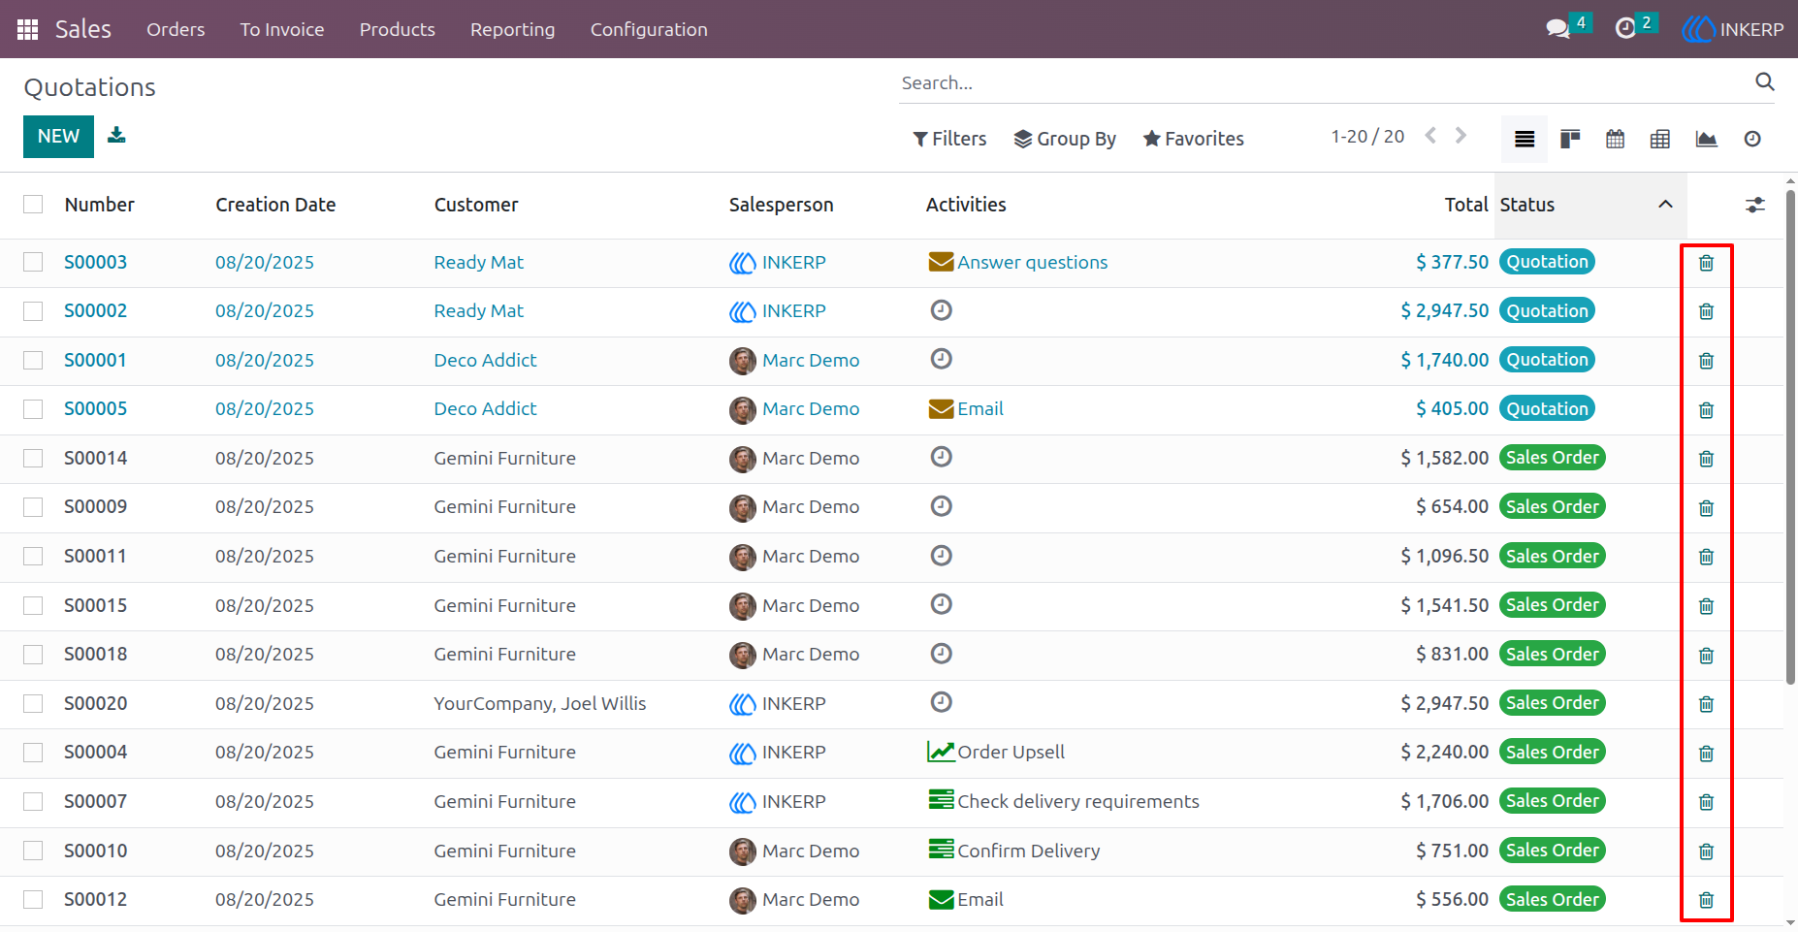Sort by the Creation Date column header
The height and width of the screenshot is (932, 1798).
(275, 205)
